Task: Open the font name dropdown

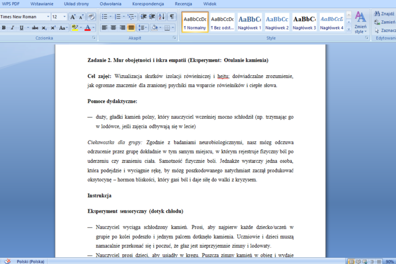Action: pos(48,17)
